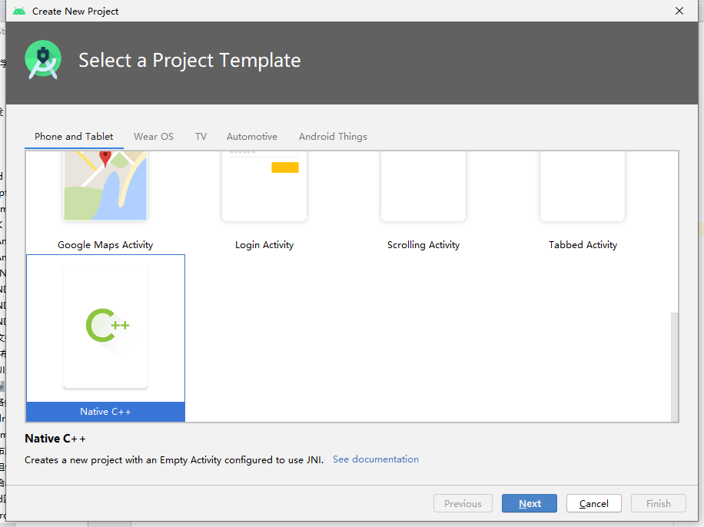Screen dimensions: 704x527
Task: Select the Native C++ template thumbnail
Action: pos(105,328)
